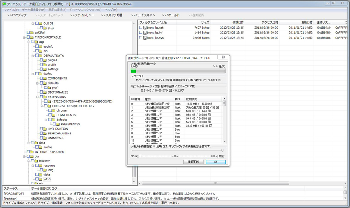350x208 pixels.
Task: Check the FIREFOXPORTABLE folder checkbox
Action: click(28, 37)
